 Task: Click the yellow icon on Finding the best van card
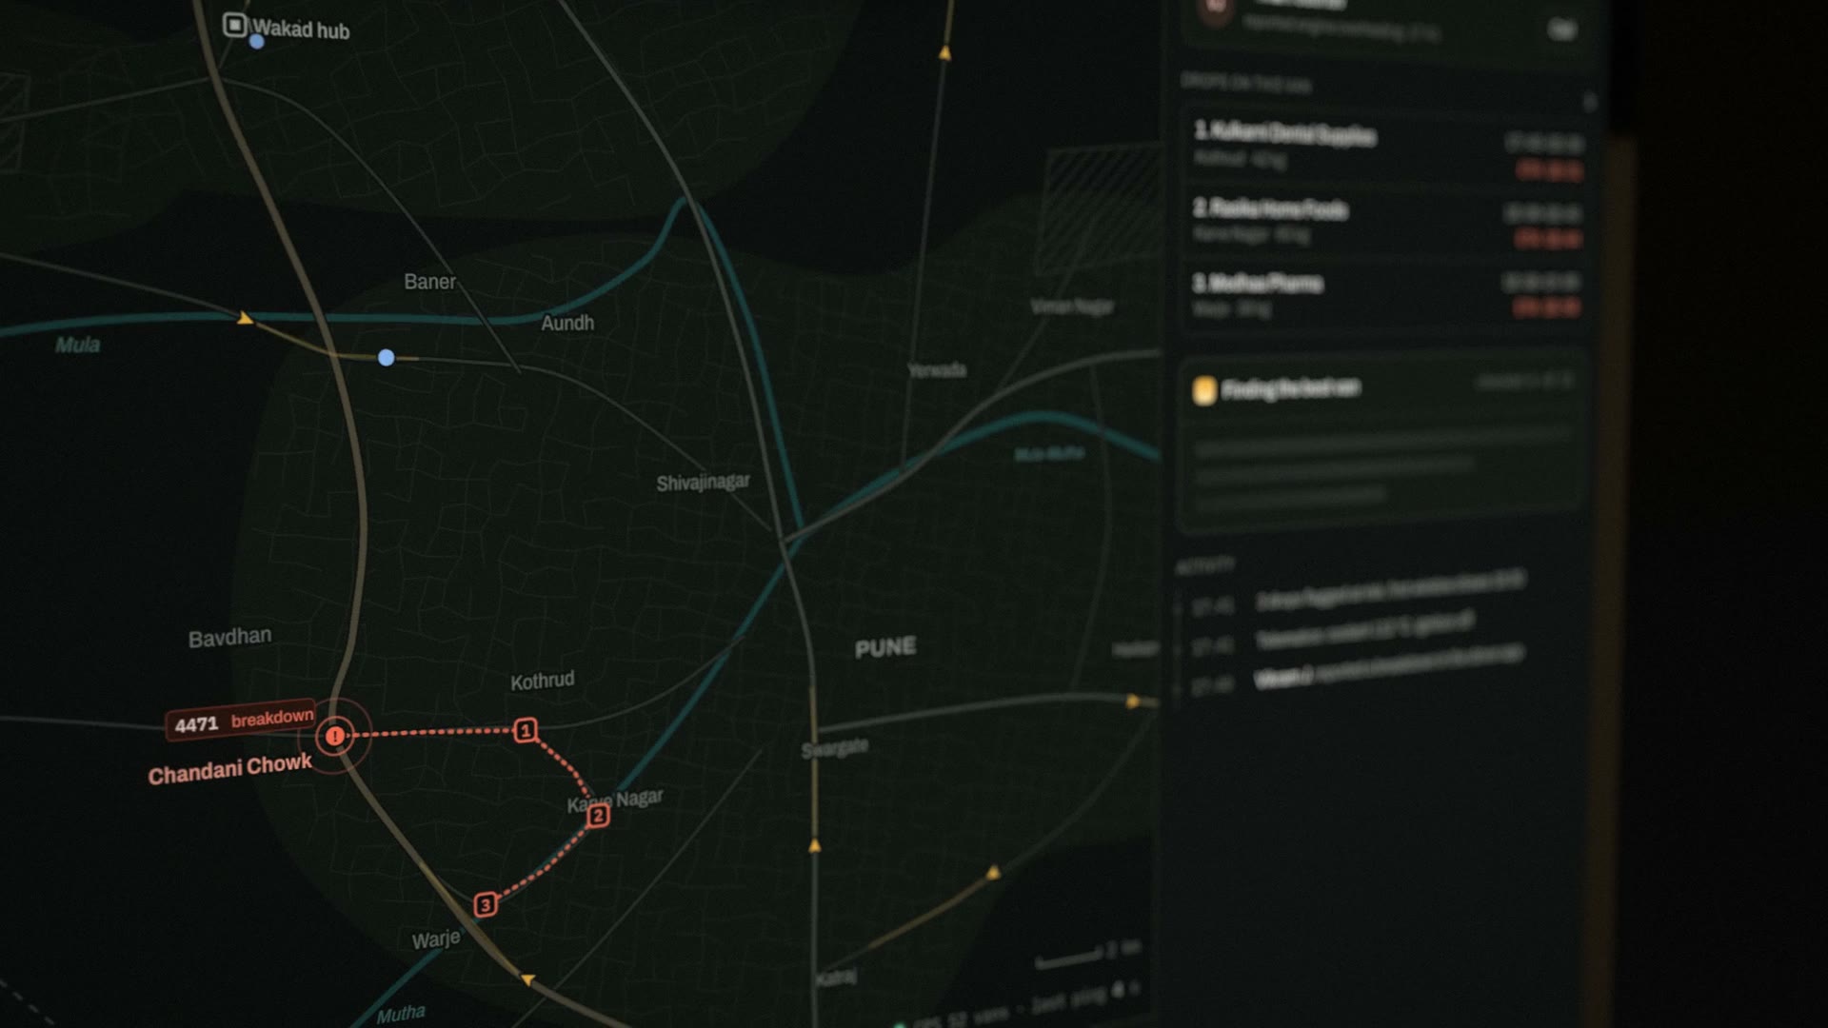(x=1204, y=390)
